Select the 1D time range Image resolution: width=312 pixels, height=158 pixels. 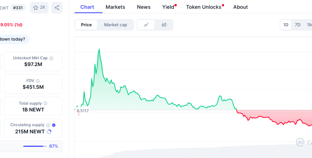tap(286, 25)
